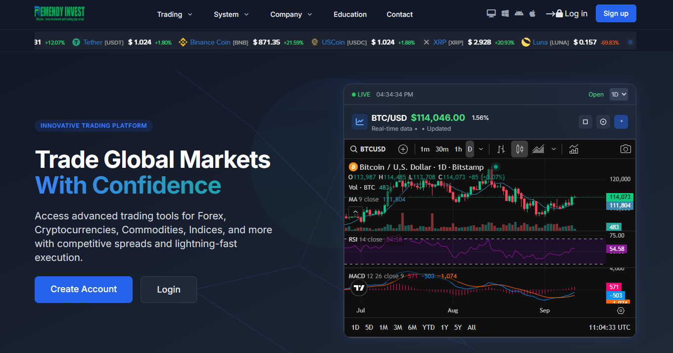This screenshot has height=353, width=673.
Task: Set chart range to 1D
Action: tap(355, 327)
